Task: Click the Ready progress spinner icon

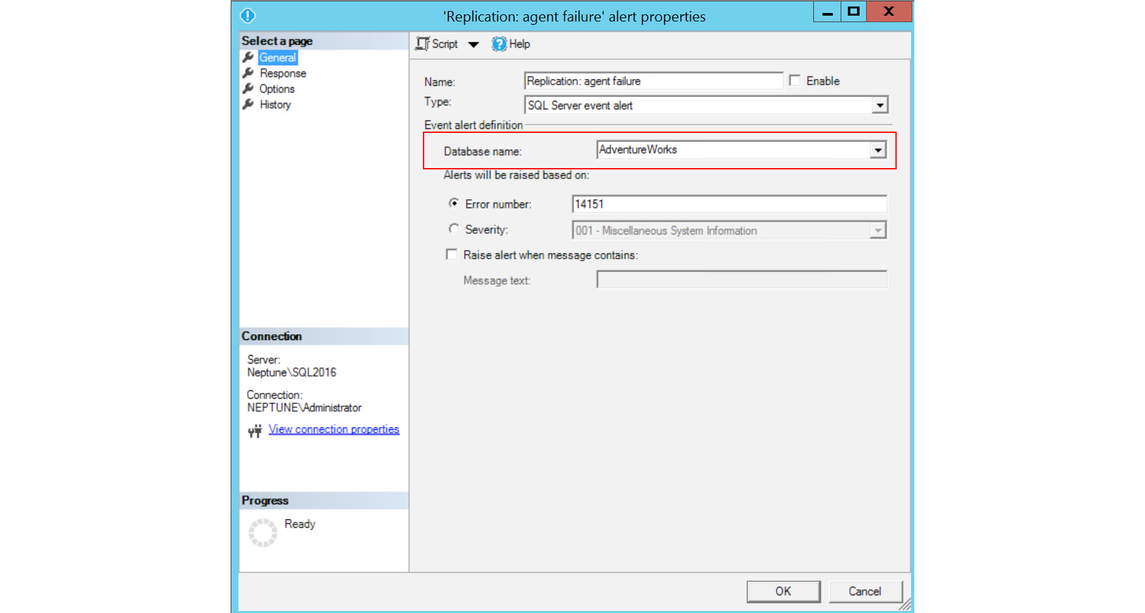Action: point(263,532)
